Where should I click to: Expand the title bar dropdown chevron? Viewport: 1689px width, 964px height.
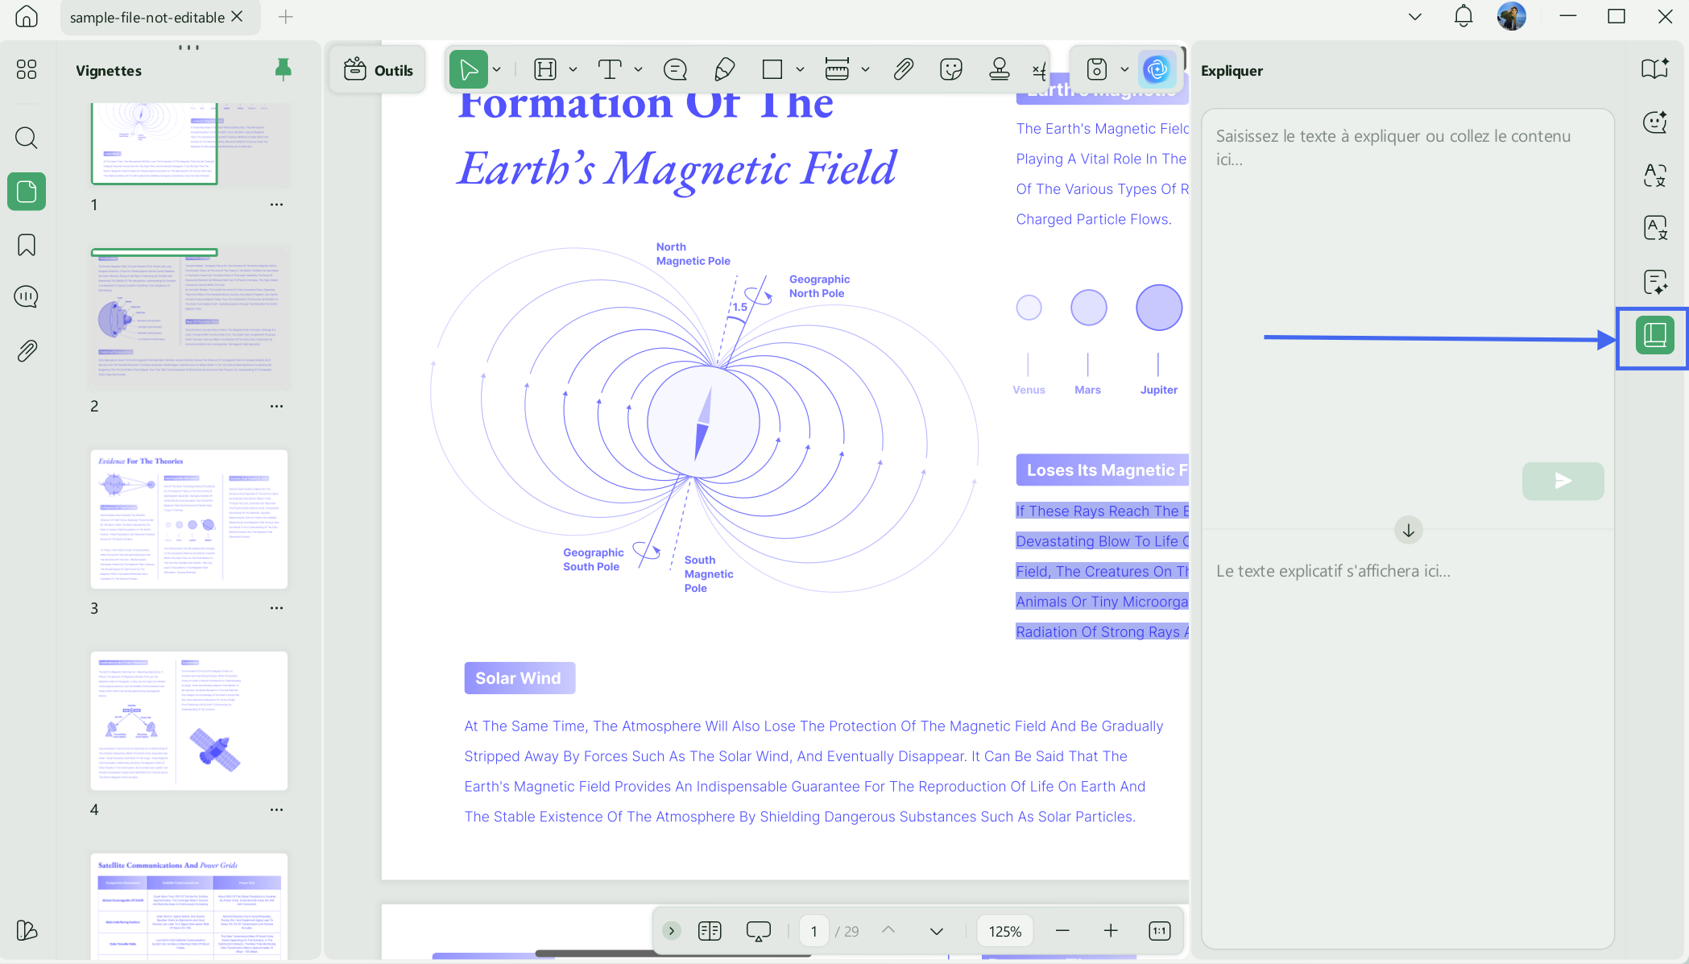click(1415, 17)
